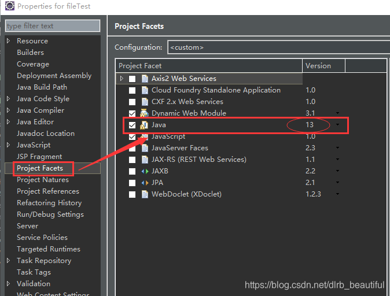Check the Axis2 Web Services checkbox

point(132,79)
